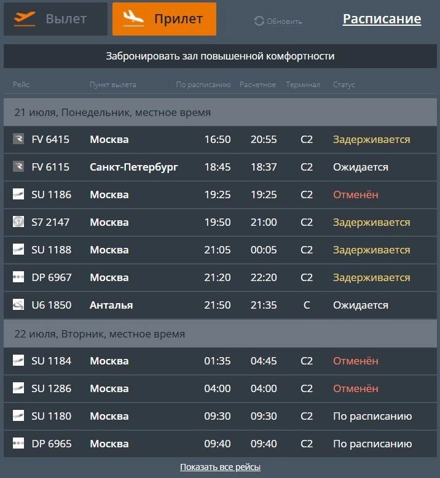Click the Ural Airlines logo beside U6 1850
Image resolution: width=440 pixels, height=478 pixels.
click(x=18, y=305)
